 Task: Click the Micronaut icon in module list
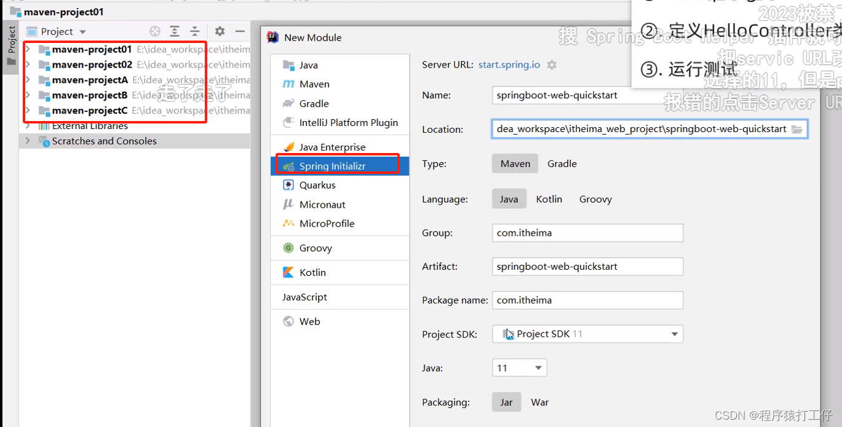[288, 204]
